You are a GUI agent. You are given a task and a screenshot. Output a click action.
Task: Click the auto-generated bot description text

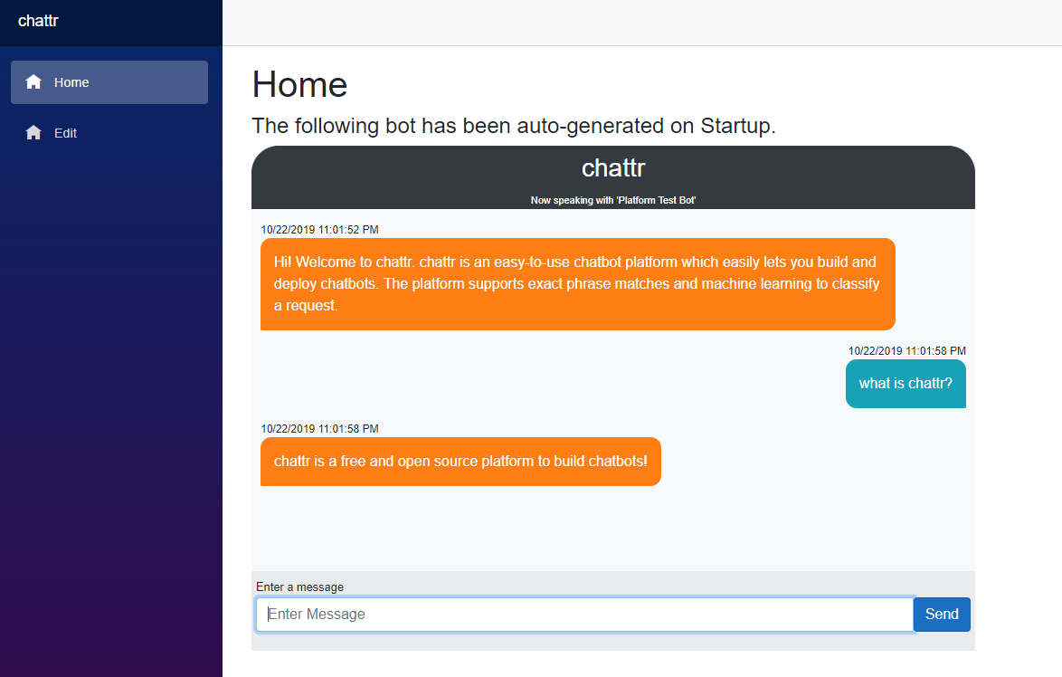[x=514, y=126]
